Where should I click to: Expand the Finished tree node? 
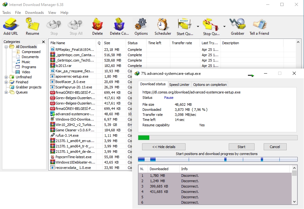6,82
